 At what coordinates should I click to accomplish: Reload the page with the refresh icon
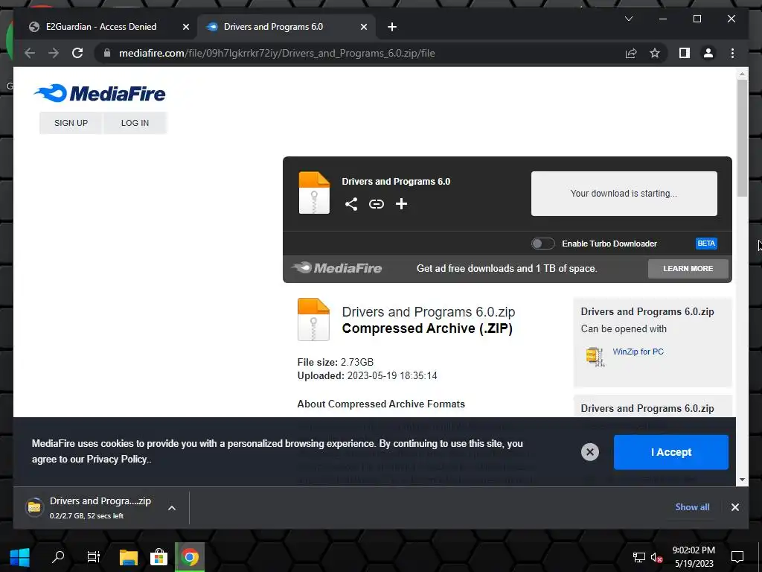(77, 53)
